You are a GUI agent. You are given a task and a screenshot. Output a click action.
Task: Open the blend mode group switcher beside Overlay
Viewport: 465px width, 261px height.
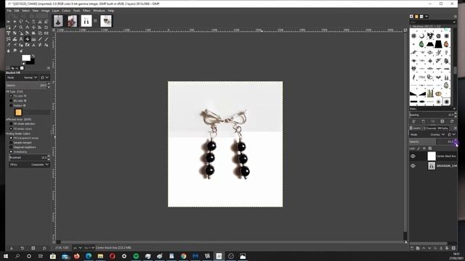coord(452,135)
